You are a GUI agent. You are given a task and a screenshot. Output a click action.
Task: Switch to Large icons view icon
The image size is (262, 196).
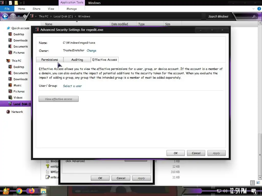coord(258,183)
